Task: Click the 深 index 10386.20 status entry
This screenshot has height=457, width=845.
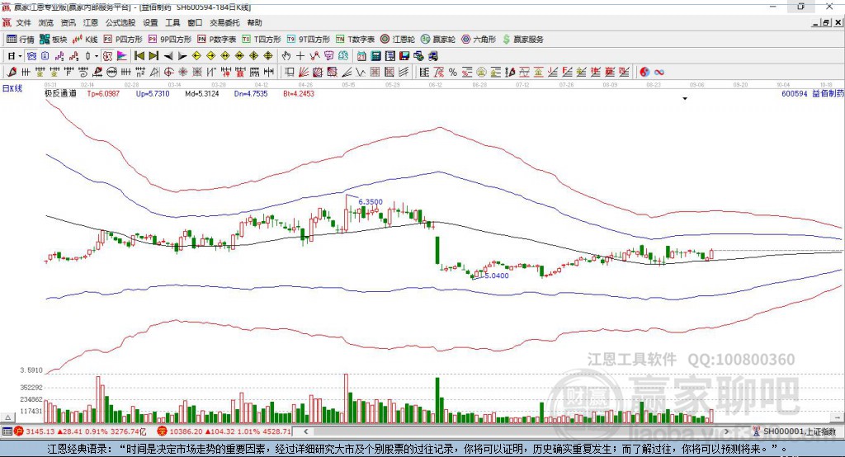Action: coord(224,431)
